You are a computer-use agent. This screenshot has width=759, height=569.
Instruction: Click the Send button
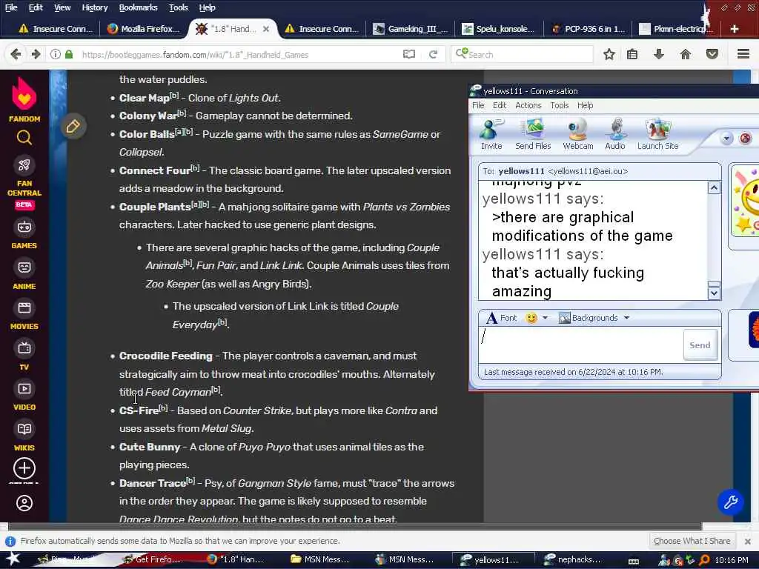pyautogui.click(x=700, y=345)
